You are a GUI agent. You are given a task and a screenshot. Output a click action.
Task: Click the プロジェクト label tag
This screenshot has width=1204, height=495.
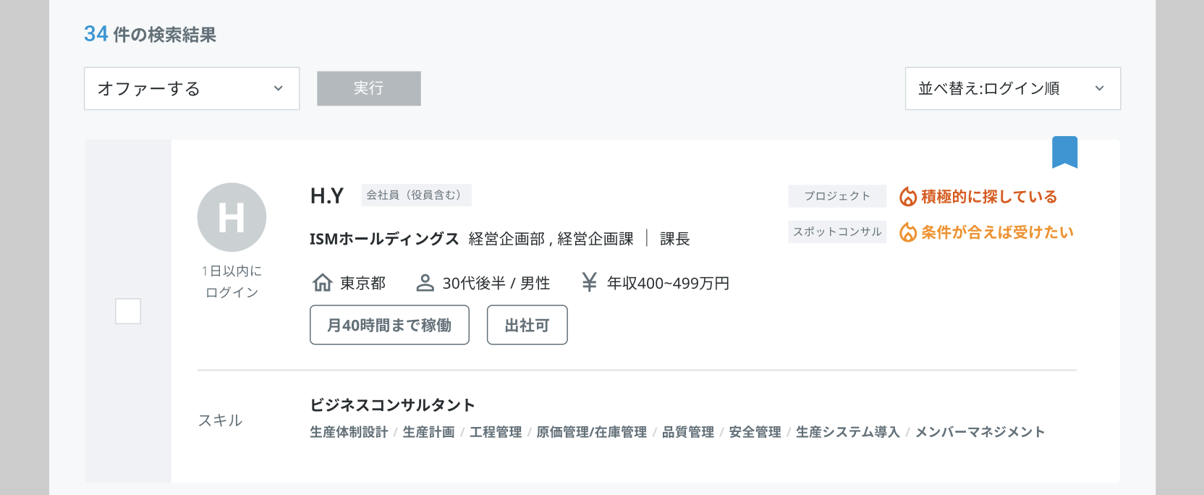pyautogui.click(x=837, y=196)
